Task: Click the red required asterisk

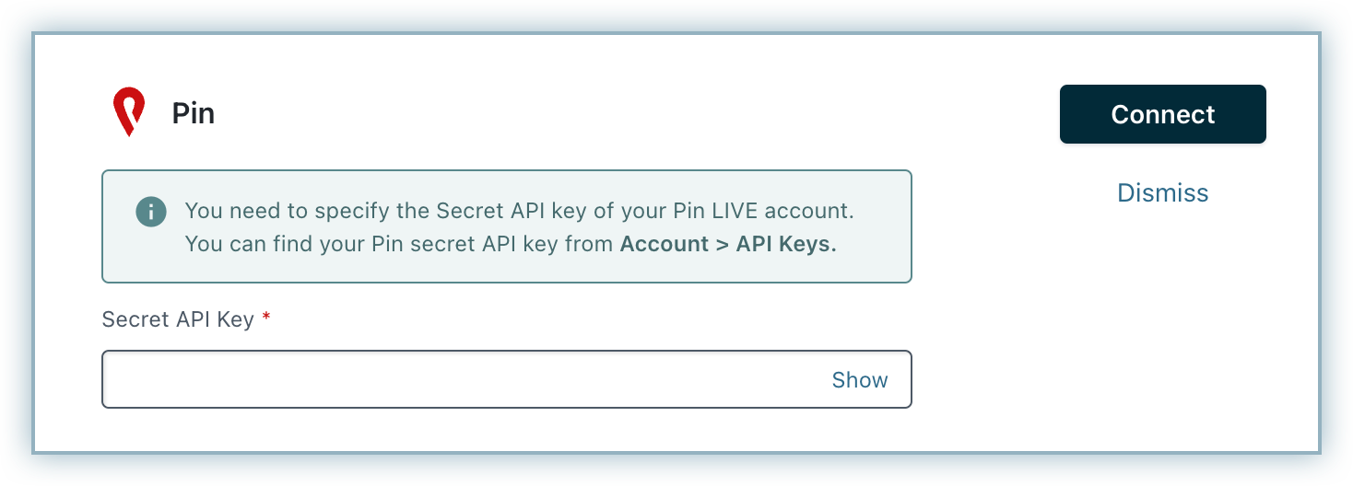Action: [x=266, y=318]
